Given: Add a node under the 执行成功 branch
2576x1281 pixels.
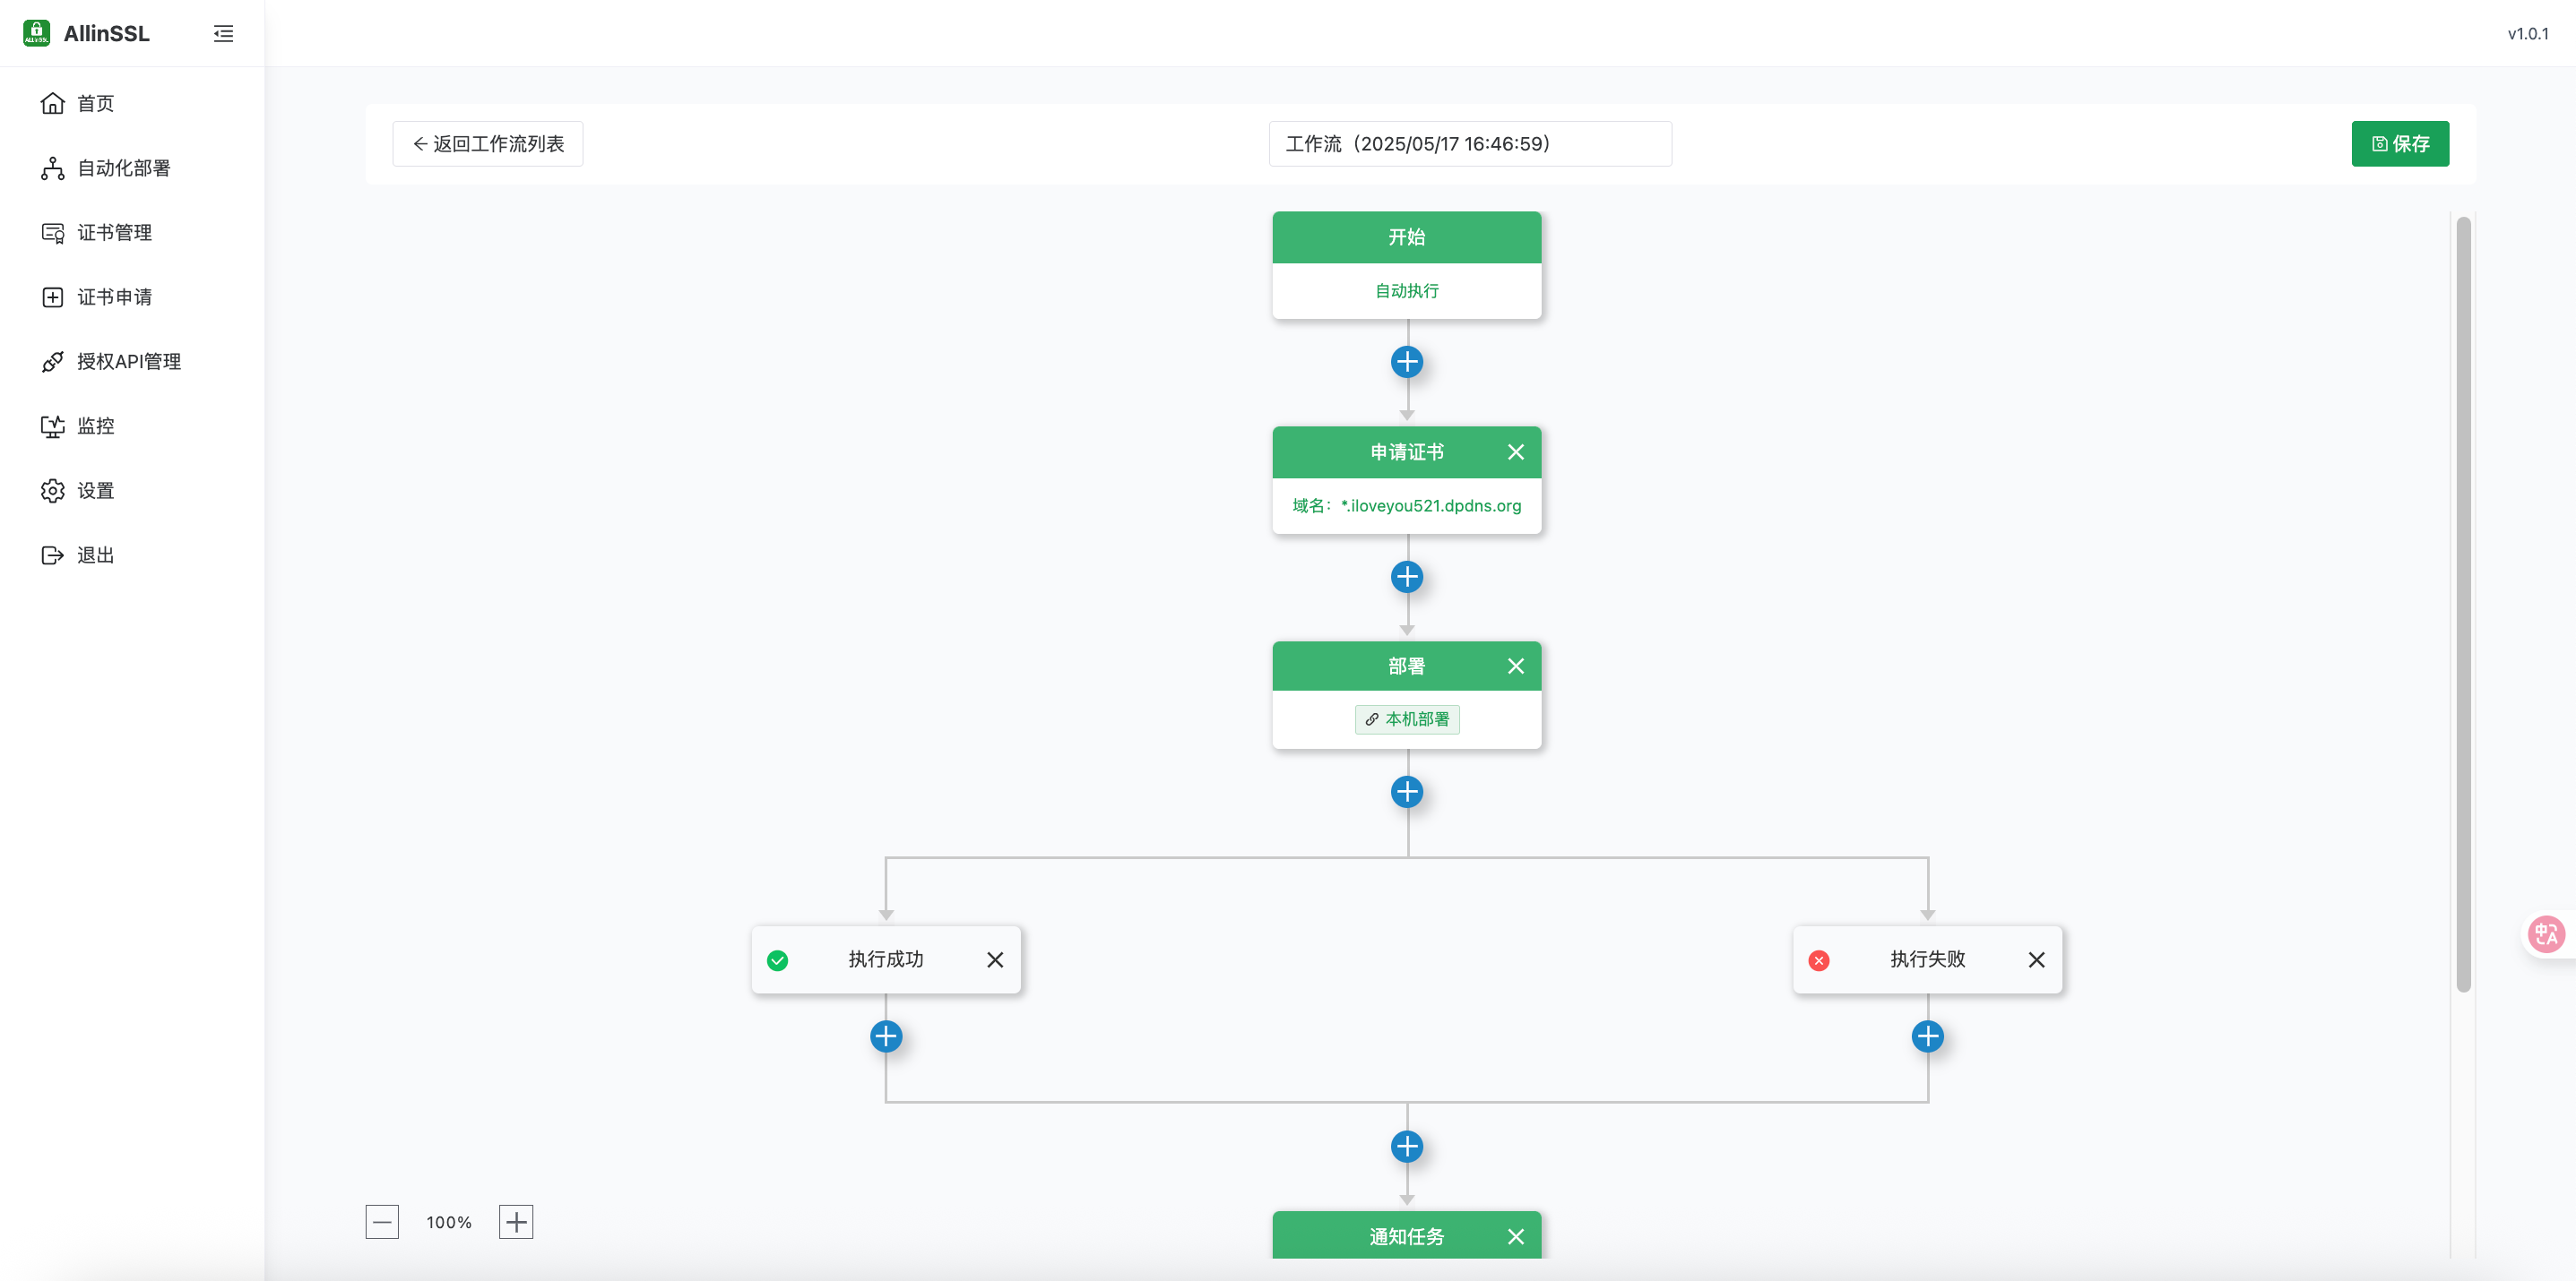Looking at the screenshot, I should pos(885,1036).
